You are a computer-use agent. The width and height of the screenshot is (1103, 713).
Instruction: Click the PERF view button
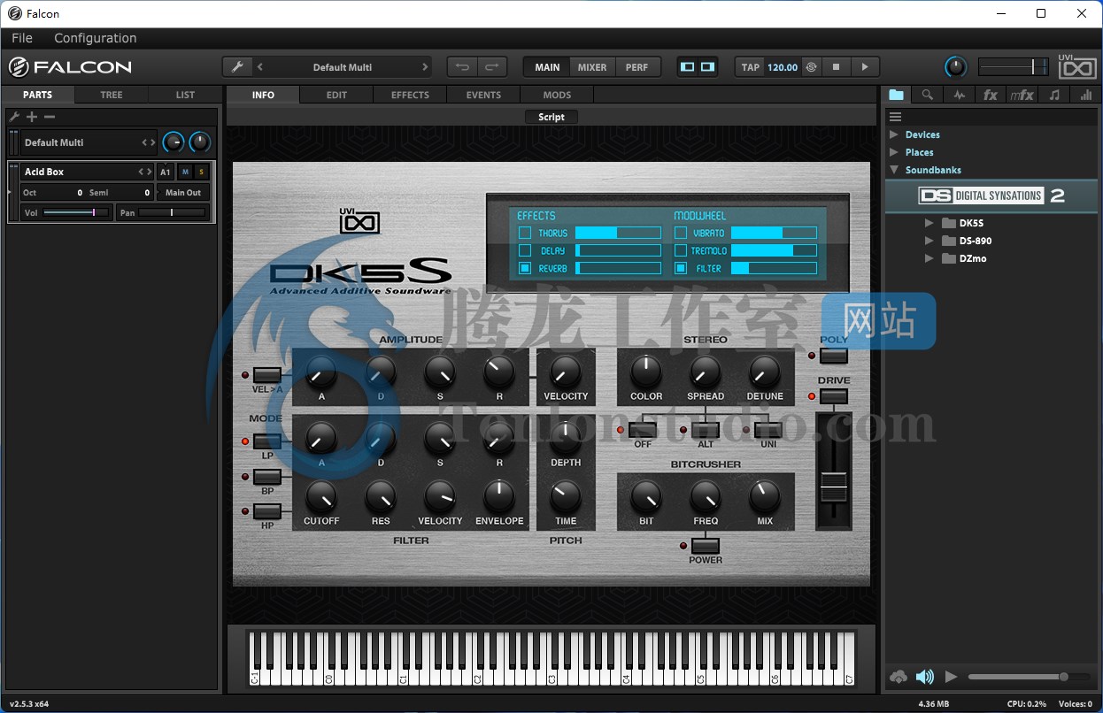(x=636, y=67)
